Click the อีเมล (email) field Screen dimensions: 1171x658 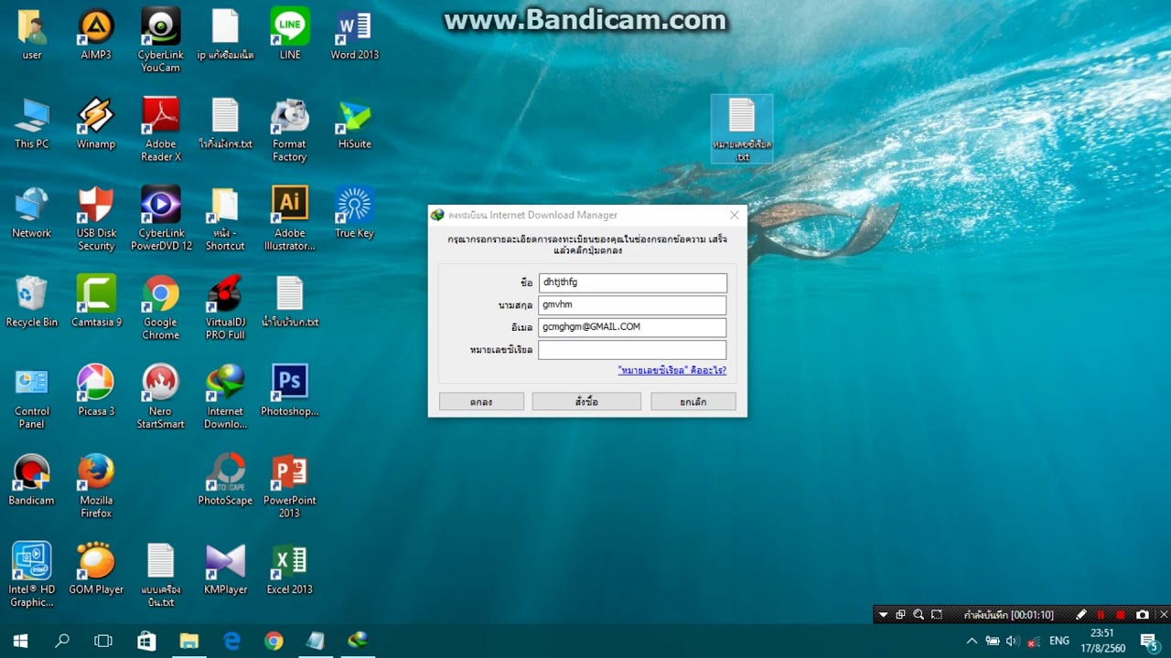pyautogui.click(x=632, y=327)
